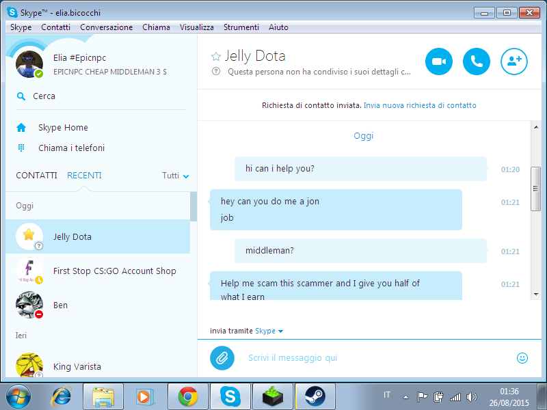This screenshot has height=410, width=547.
Task: Click First Stop CS:GO Account Shop avatar
Action: 29,271
